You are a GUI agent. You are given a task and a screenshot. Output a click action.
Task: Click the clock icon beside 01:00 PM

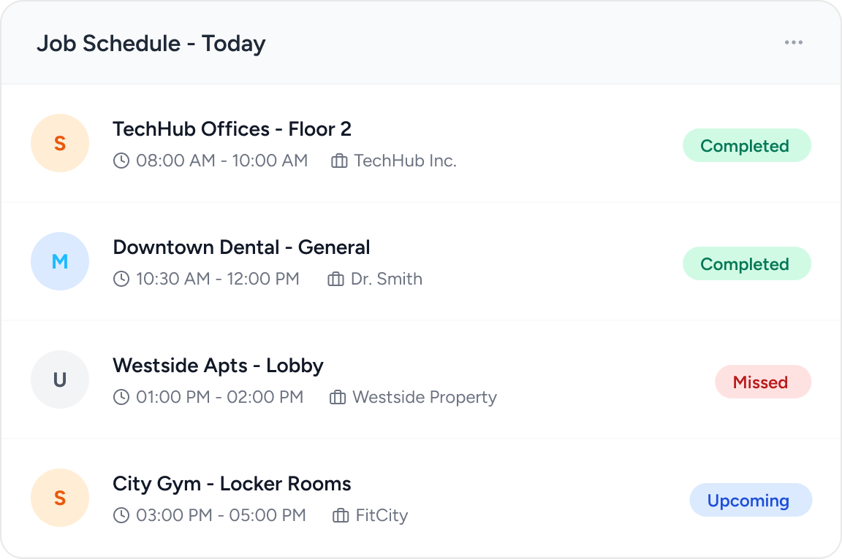point(121,397)
